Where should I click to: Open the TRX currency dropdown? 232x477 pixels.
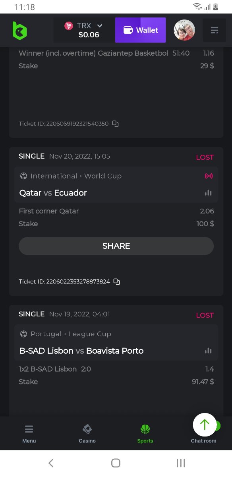84,30
